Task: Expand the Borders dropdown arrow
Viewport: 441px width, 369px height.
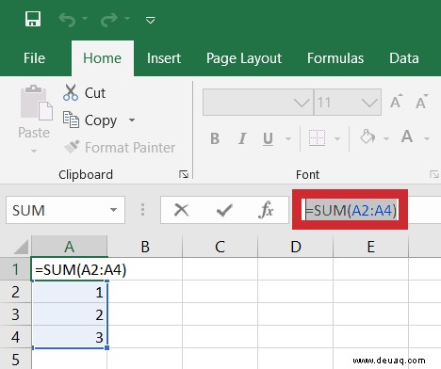Action: [337, 138]
